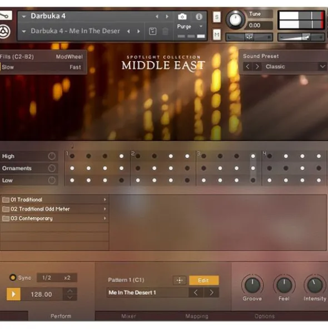Image resolution: width=328 pixels, height=329 pixels.
Task: Toggle Low row last step of bar 3
Action: click(253, 180)
